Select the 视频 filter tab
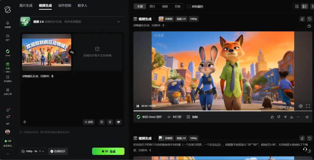Image resolution: width=314 pixels, height=160 pixels. pyautogui.click(x=165, y=6)
